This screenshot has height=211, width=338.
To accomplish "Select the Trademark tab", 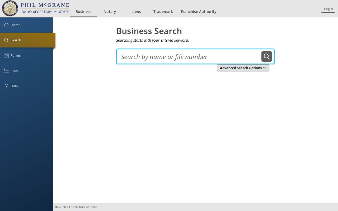I will point(163,12).
